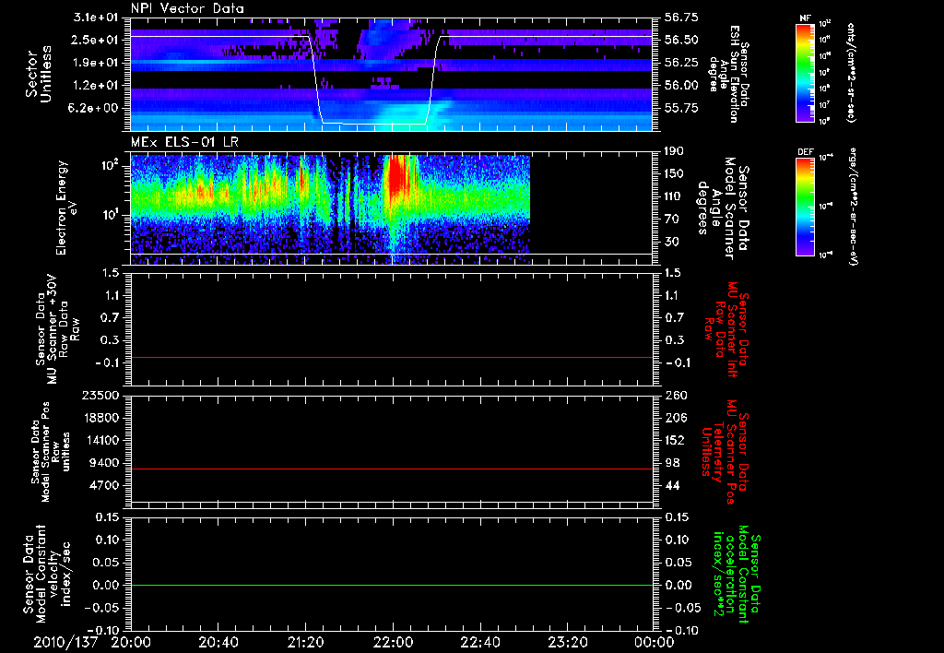The image size is (944, 653).
Task: Click the 260 telemetry tick label
Action: coord(676,395)
